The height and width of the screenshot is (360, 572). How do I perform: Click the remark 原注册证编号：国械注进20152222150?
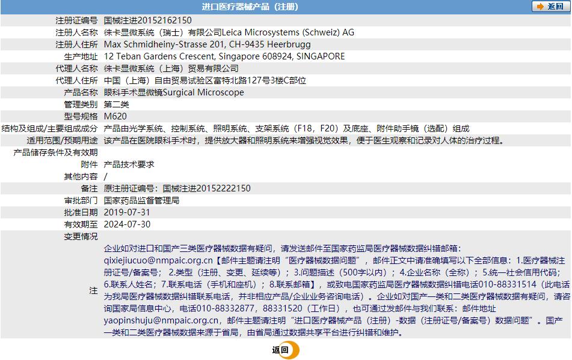click(x=177, y=188)
